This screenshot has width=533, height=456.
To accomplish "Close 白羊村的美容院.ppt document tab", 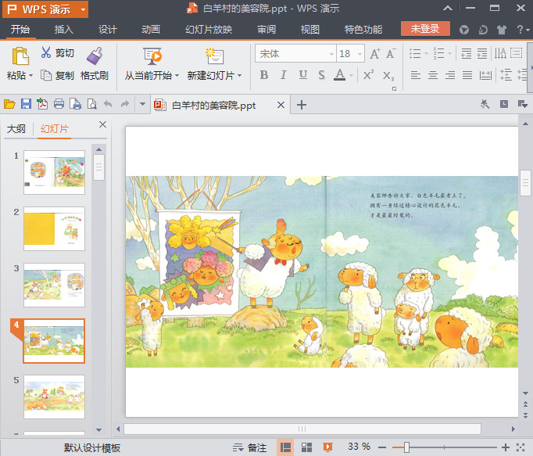I will click(281, 105).
